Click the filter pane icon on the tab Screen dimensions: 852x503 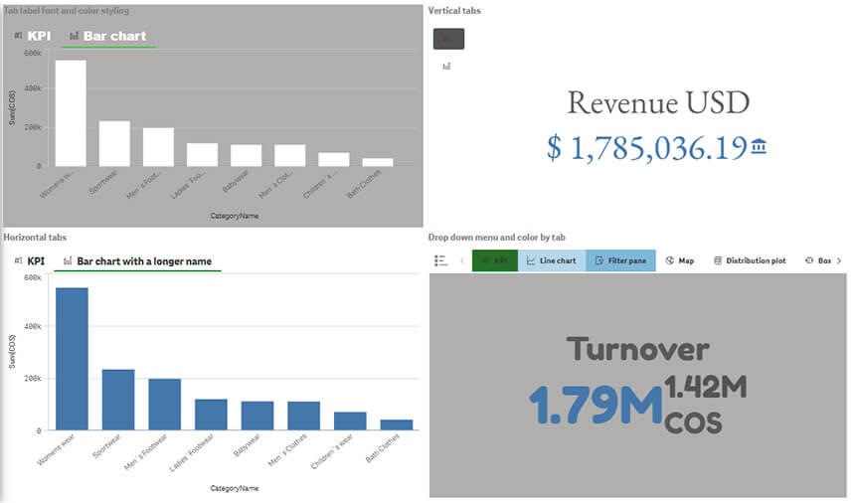click(x=599, y=260)
